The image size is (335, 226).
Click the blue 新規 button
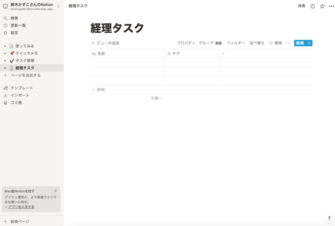point(300,43)
